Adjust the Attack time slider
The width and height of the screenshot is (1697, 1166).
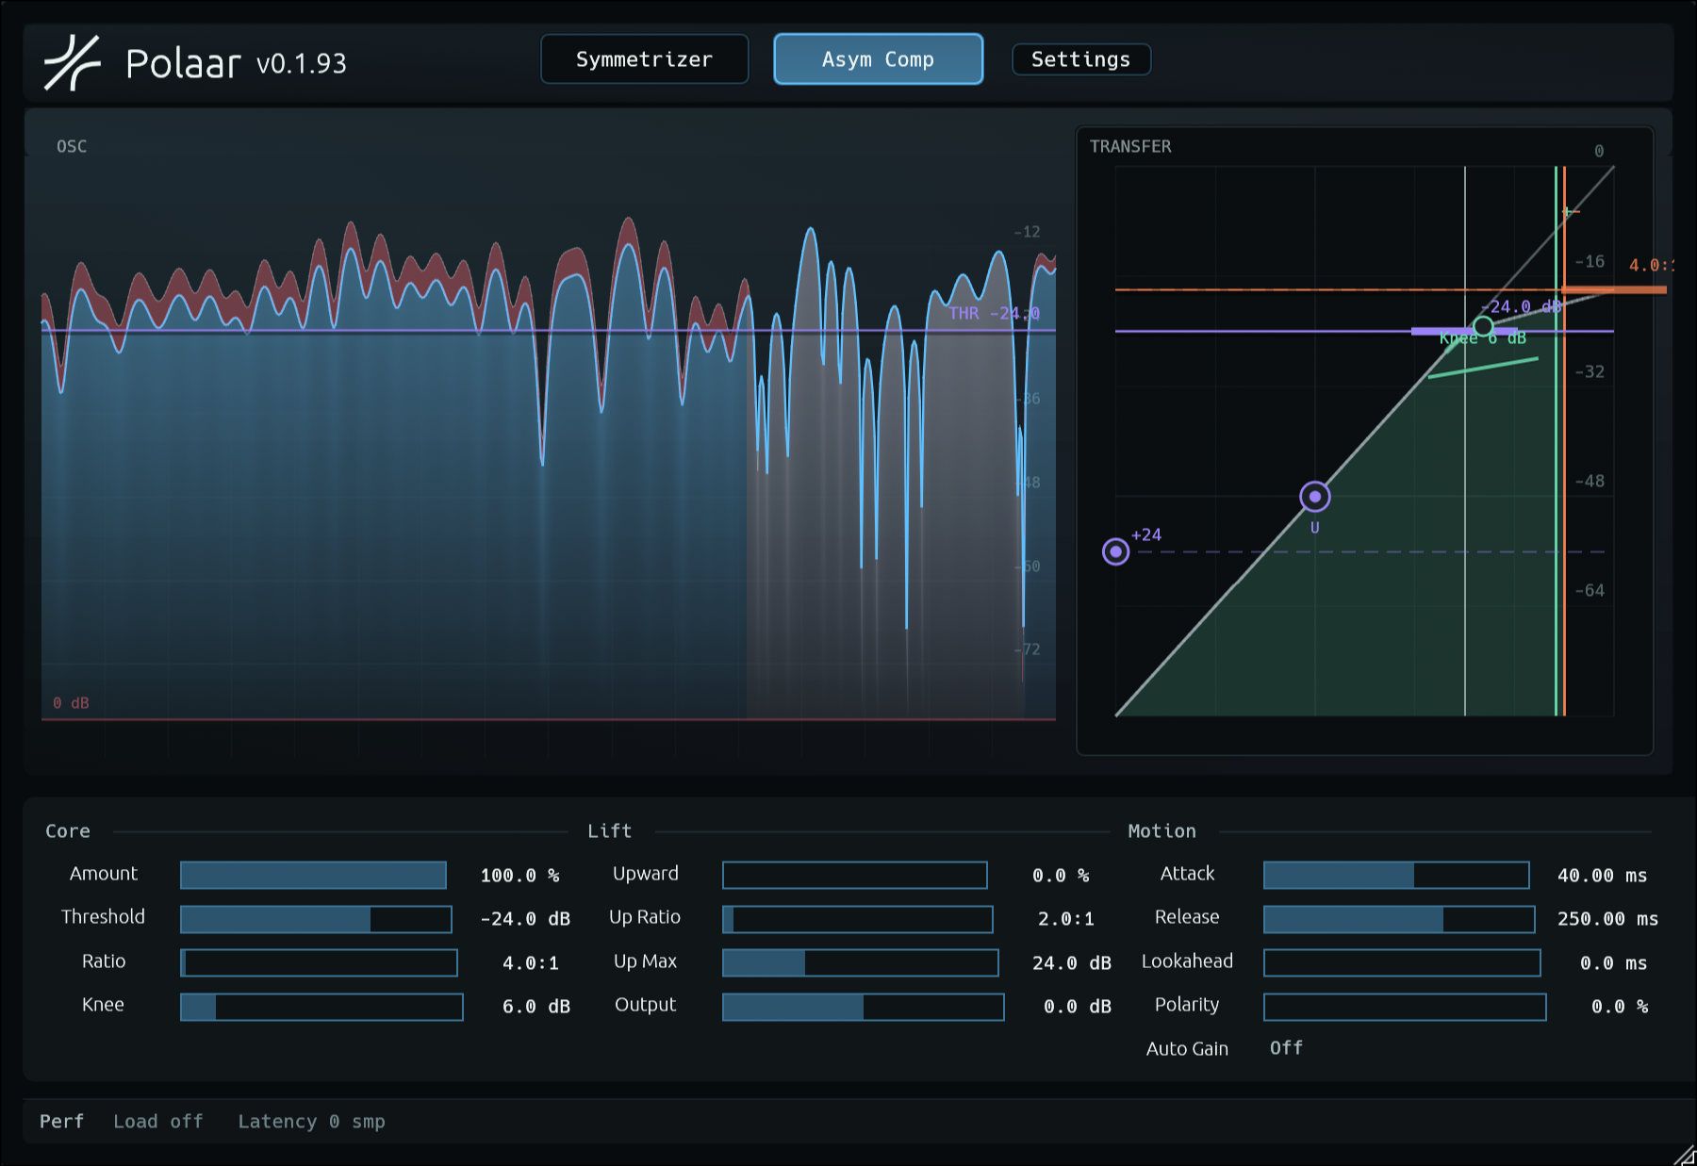[1396, 875]
